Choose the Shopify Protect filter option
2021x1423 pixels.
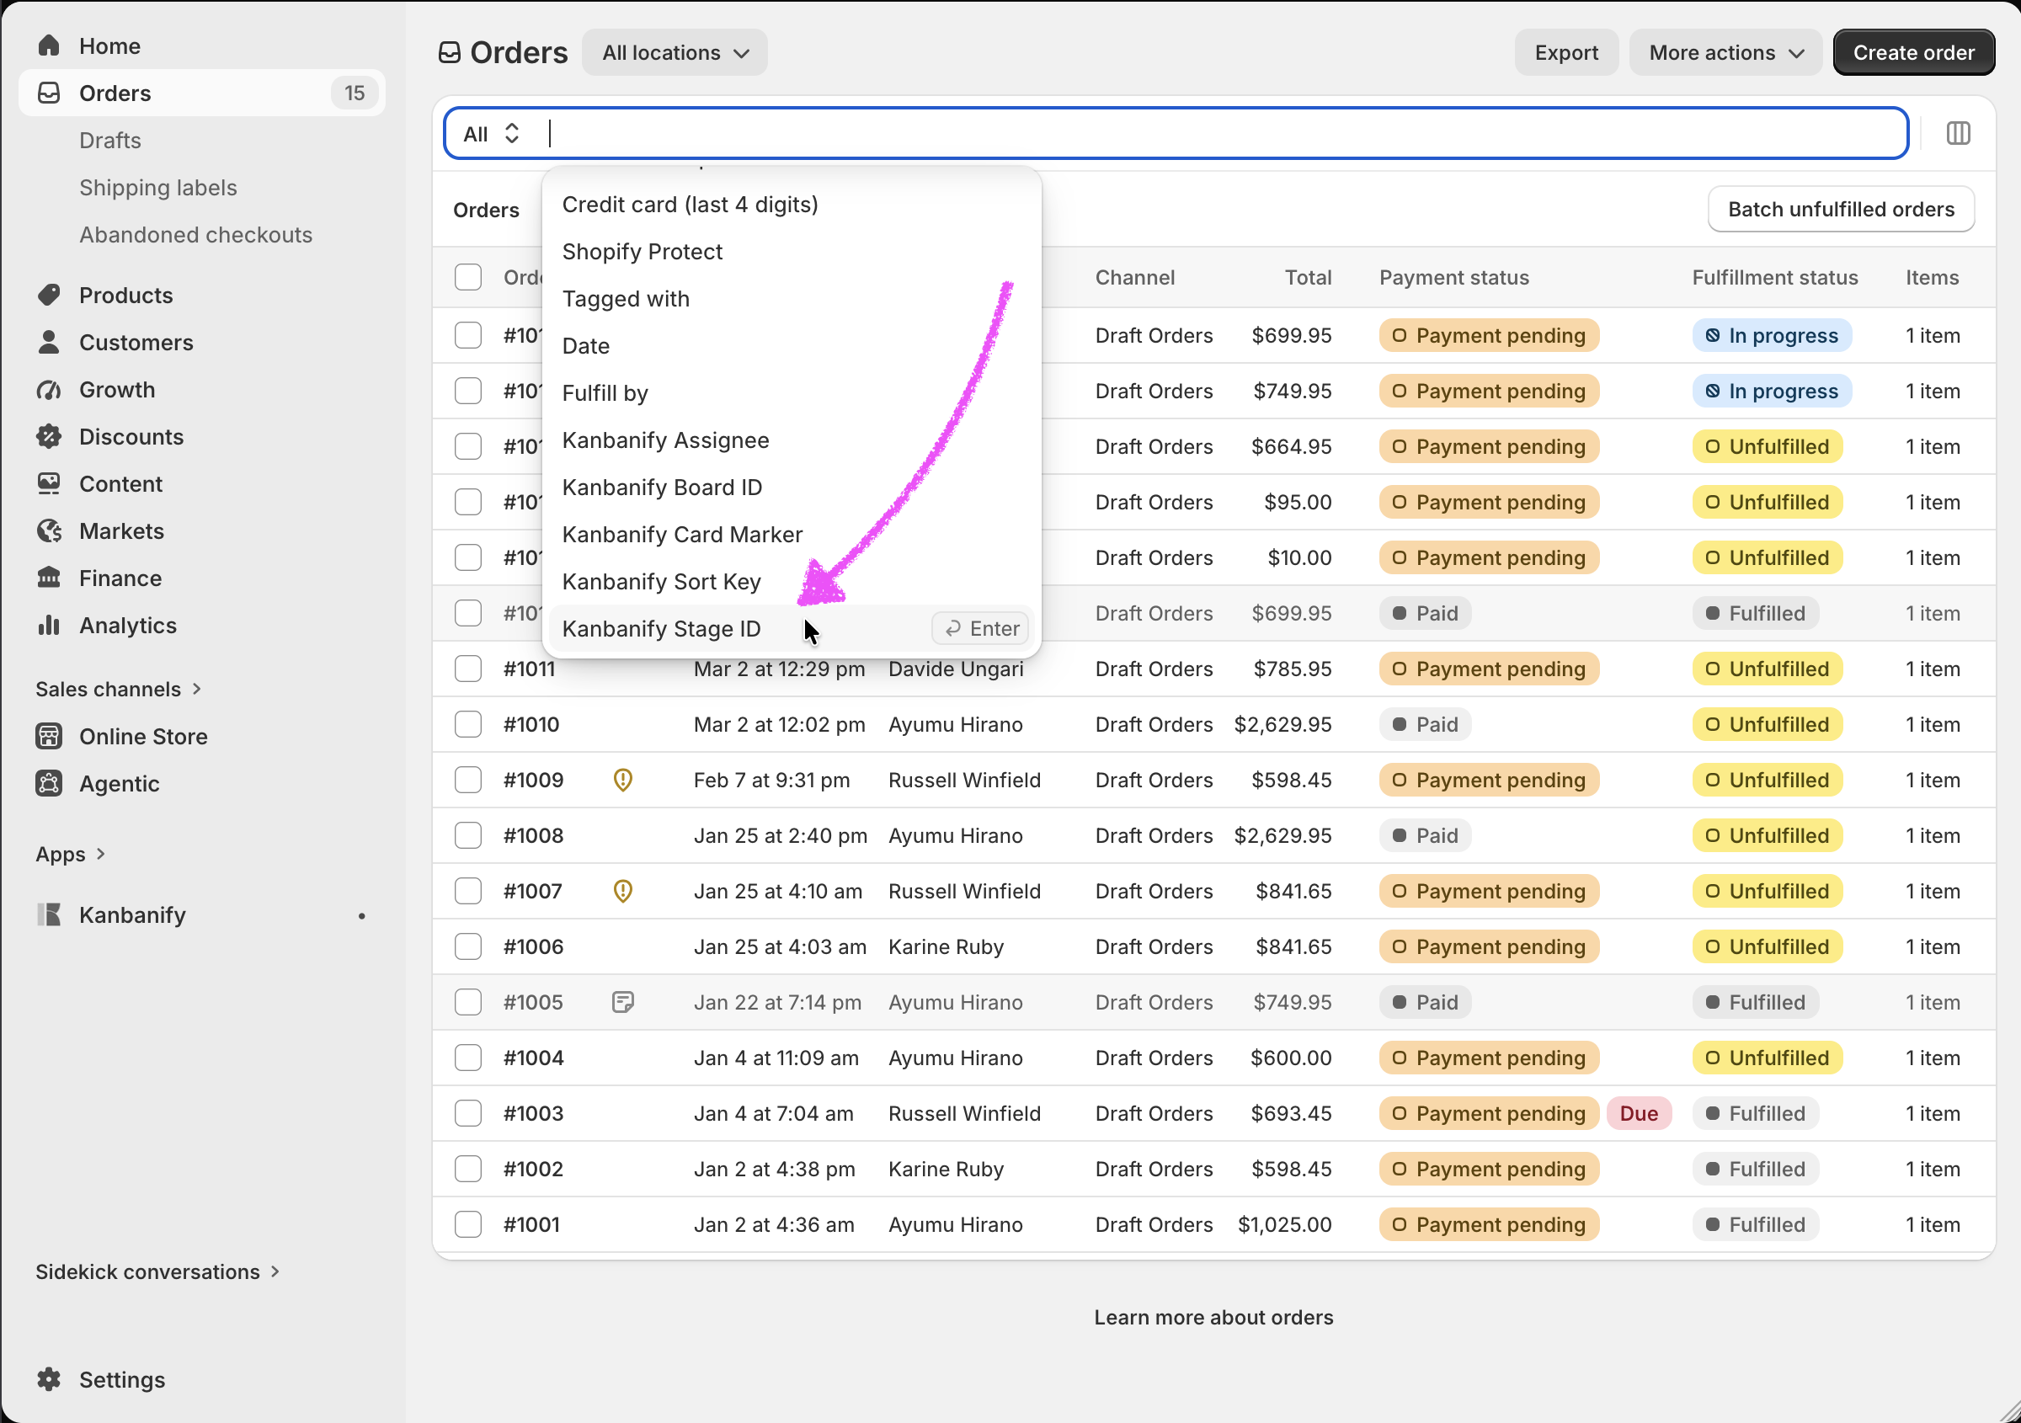(x=792, y=252)
